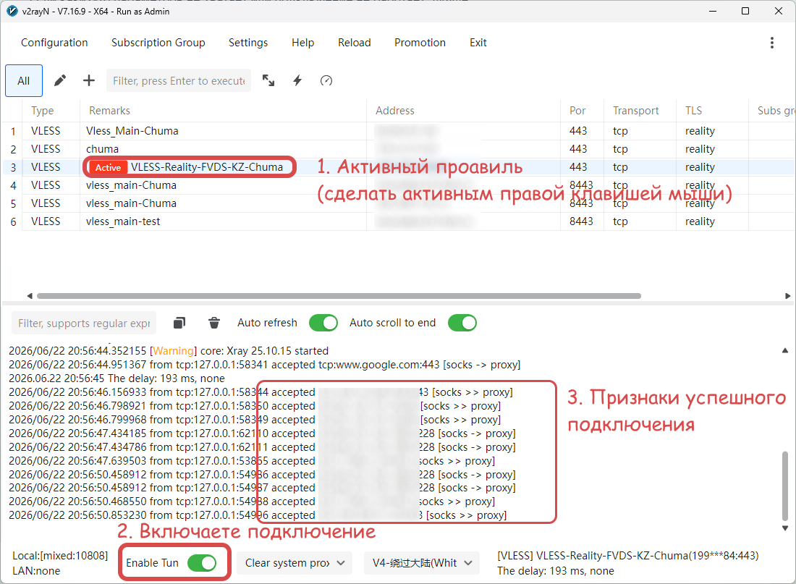796x584 pixels.
Task: Open the Settings menu
Action: click(x=248, y=43)
